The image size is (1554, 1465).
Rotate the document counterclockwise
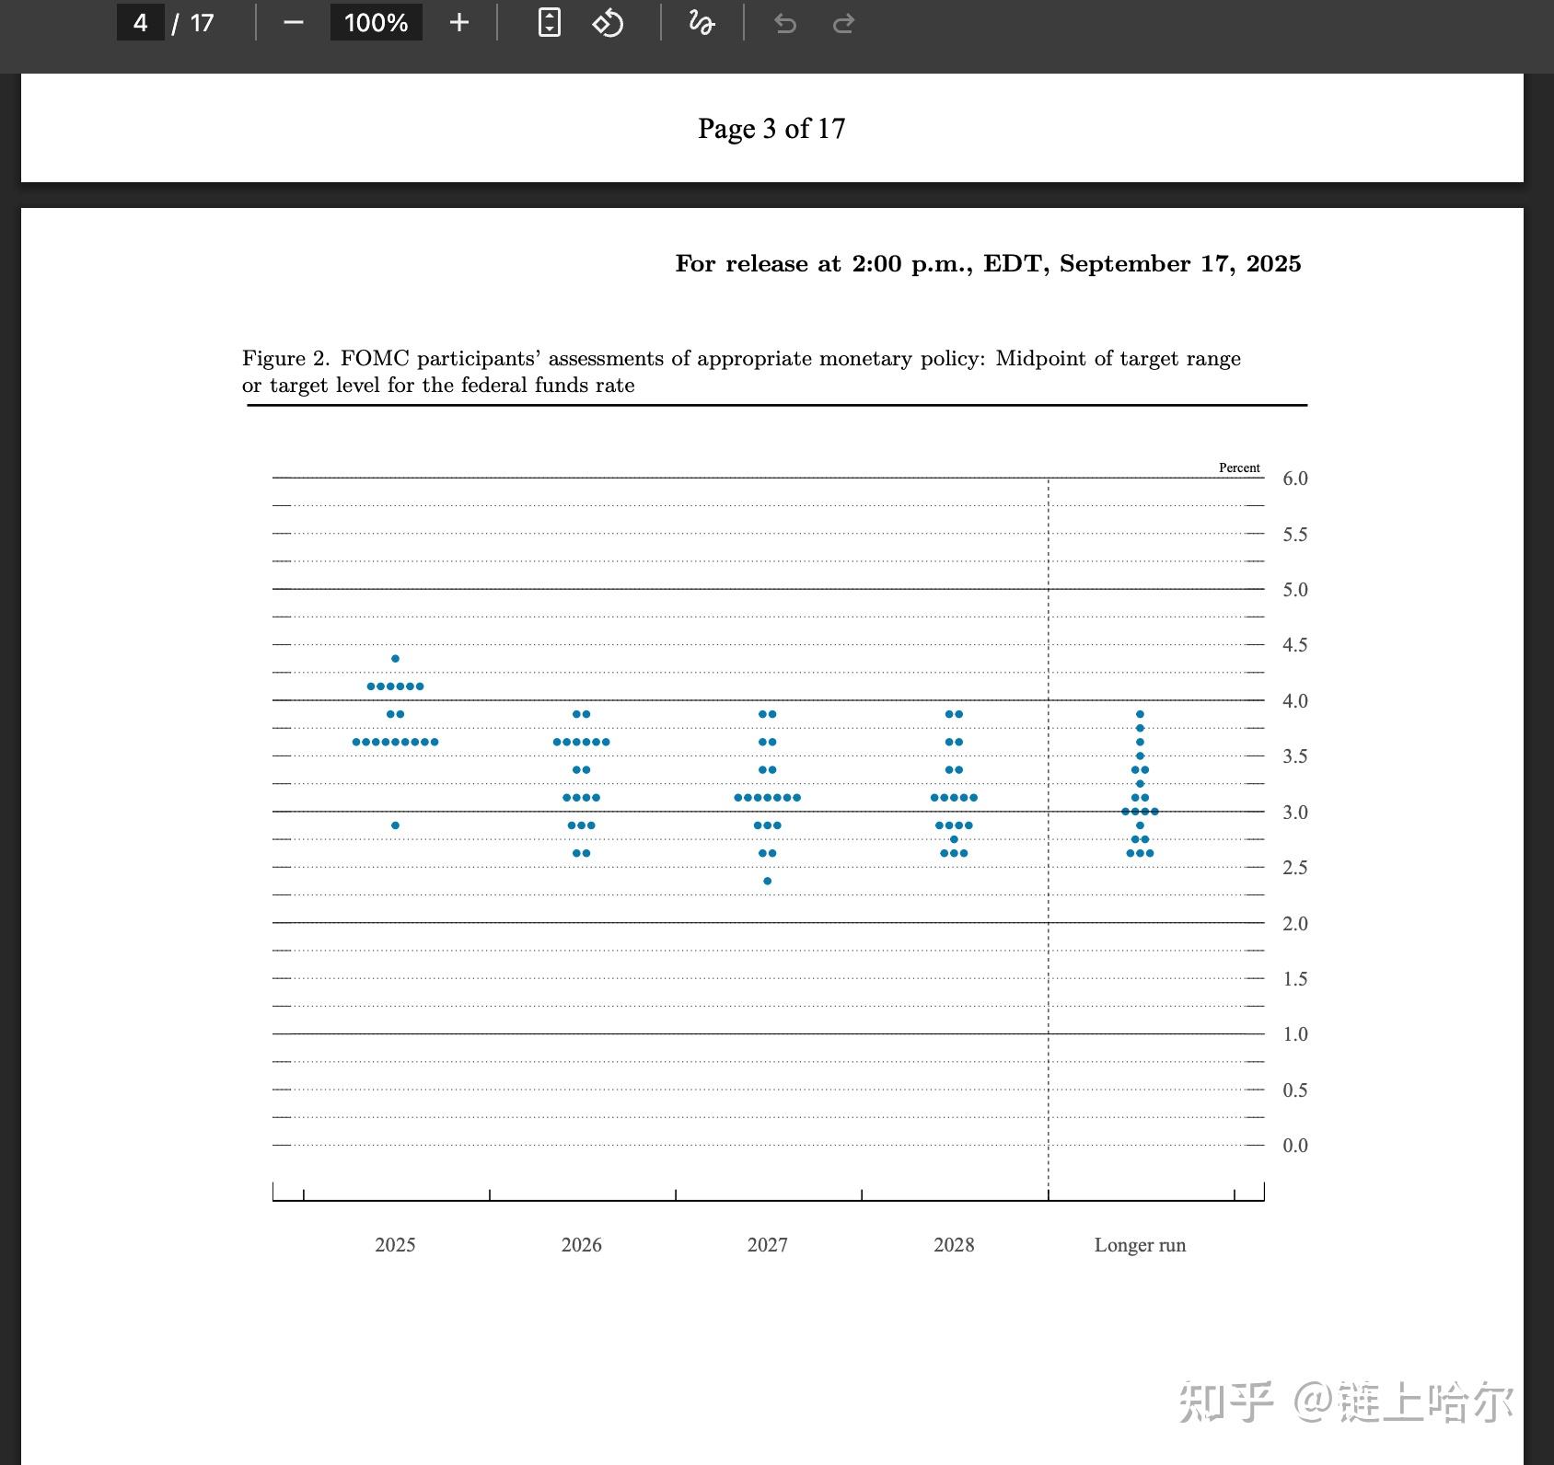point(608,23)
